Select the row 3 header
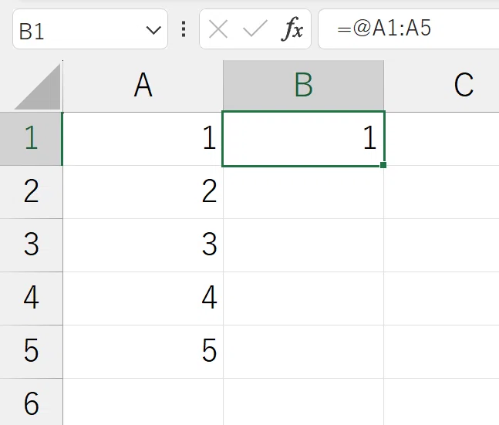Viewport: 499px width, 425px height. pyautogui.click(x=31, y=245)
